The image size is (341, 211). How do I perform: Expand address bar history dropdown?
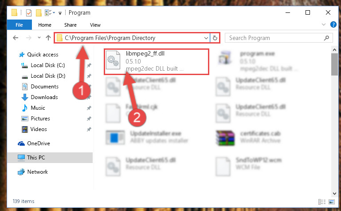206,38
